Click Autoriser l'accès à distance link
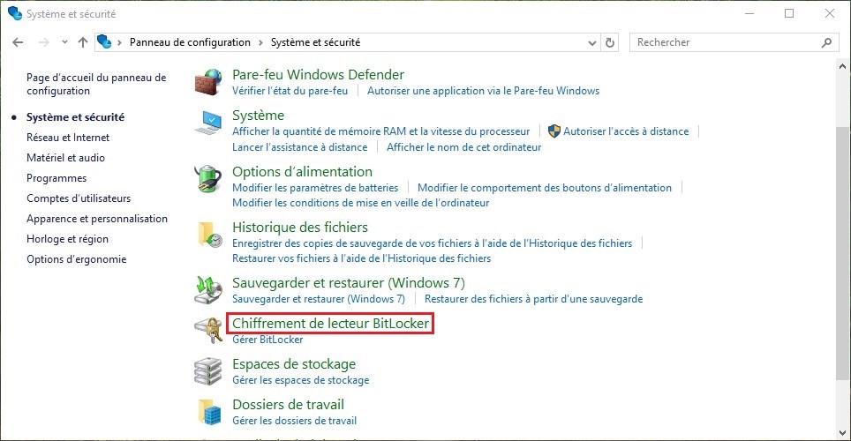Screen dimensions: 851x441 626,131
